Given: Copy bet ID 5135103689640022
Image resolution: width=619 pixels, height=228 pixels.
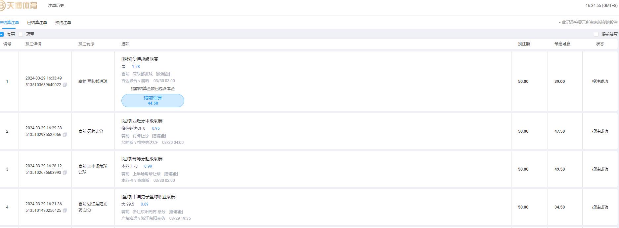Looking at the screenshot, I should pos(65,85).
